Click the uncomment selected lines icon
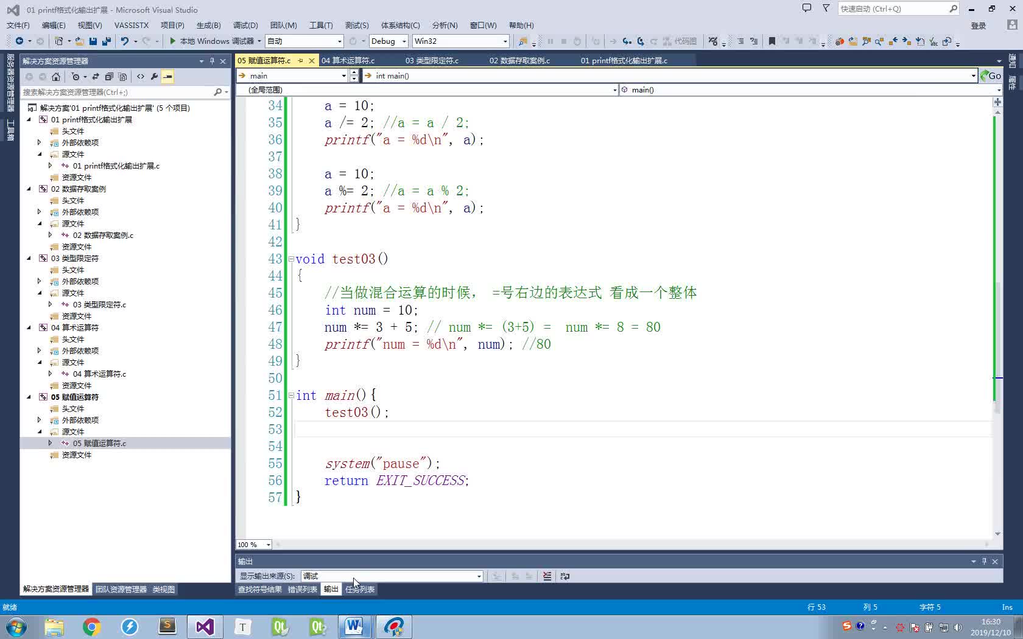The height and width of the screenshot is (639, 1023). 754,41
